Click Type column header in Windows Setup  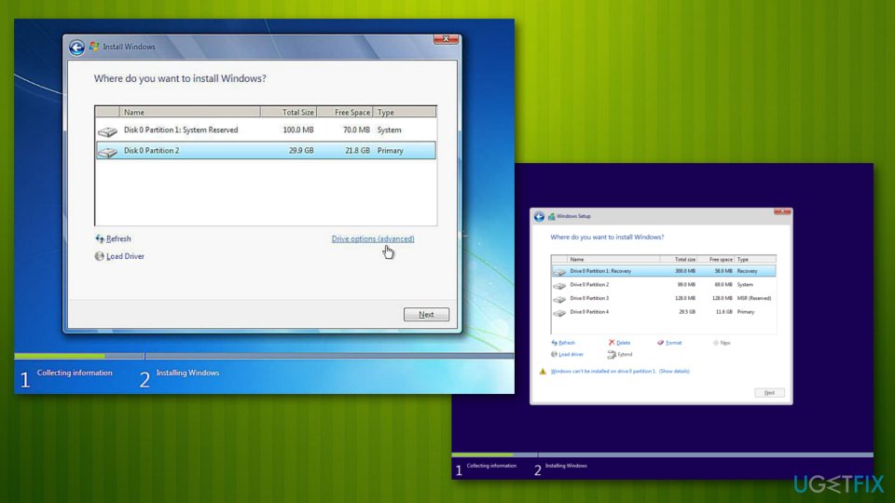pos(755,259)
